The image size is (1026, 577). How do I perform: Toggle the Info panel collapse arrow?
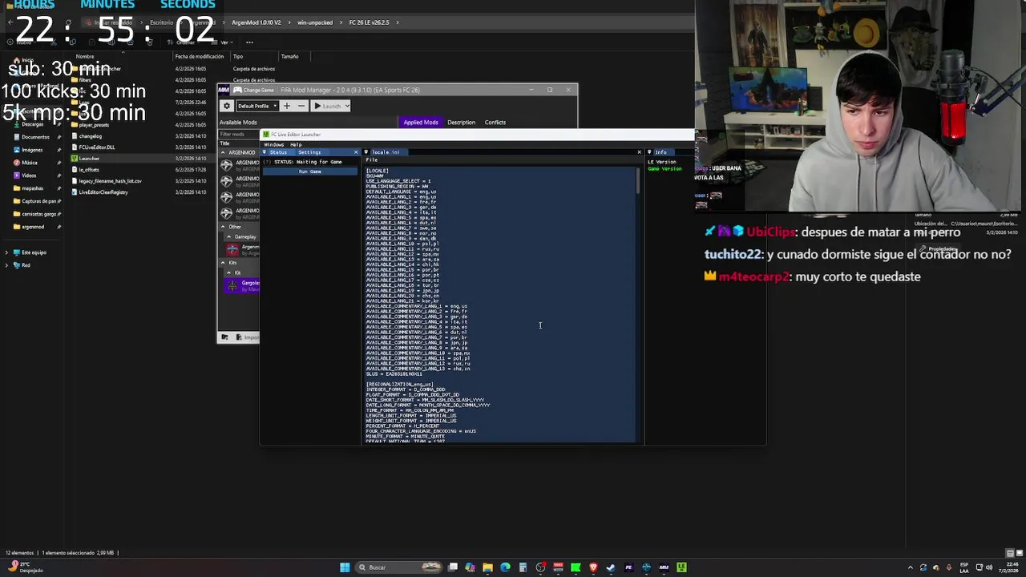pos(649,152)
